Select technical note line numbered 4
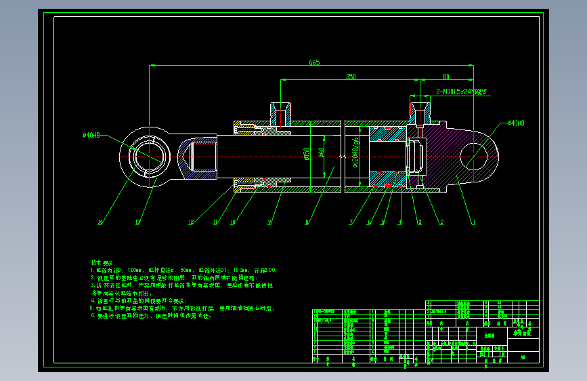This screenshot has width=587, height=381. [139, 301]
